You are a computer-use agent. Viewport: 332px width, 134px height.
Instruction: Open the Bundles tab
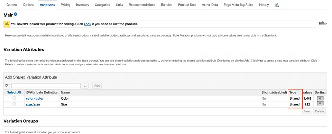point(167,4)
